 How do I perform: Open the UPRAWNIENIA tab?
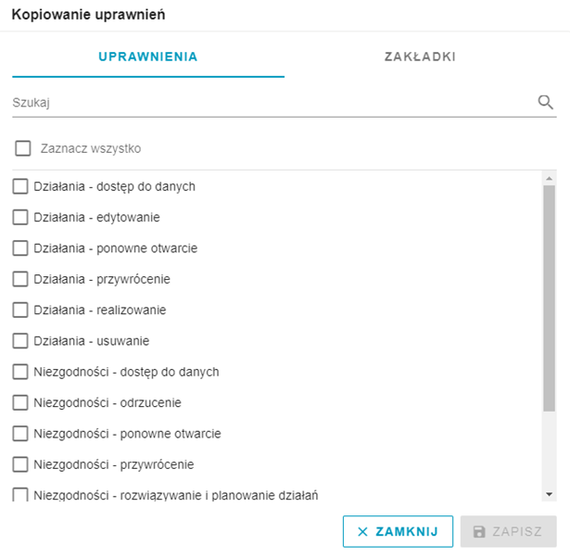tap(148, 57)
